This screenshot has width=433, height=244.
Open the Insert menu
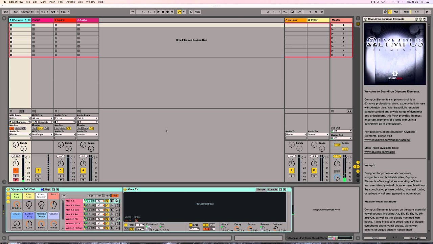52,2
